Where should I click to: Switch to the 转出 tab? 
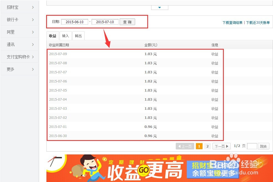point(78,36)
